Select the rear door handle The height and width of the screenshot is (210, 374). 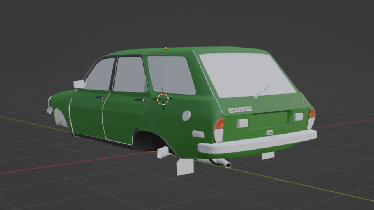click(x=141, y=101)
